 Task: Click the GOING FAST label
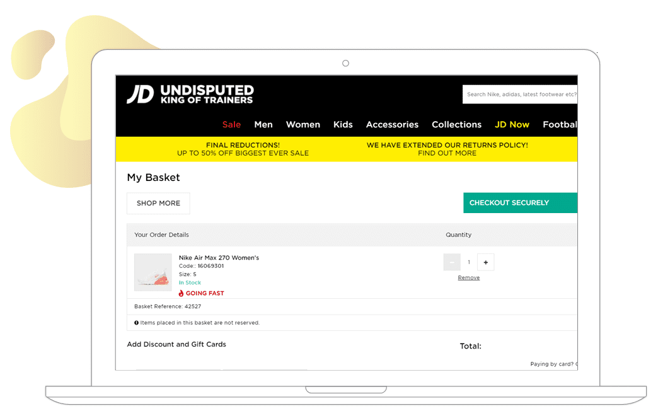point(205,294)
